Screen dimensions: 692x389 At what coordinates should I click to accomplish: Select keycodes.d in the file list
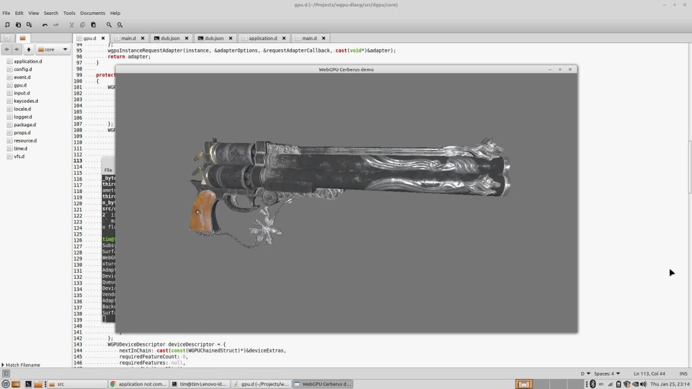click(26, 101)
